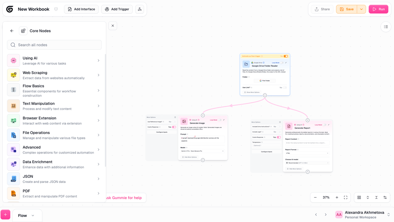Open the Model dropdown in Generate Image
This screenshot has width=394, height=222.
[x=202, y=151]
